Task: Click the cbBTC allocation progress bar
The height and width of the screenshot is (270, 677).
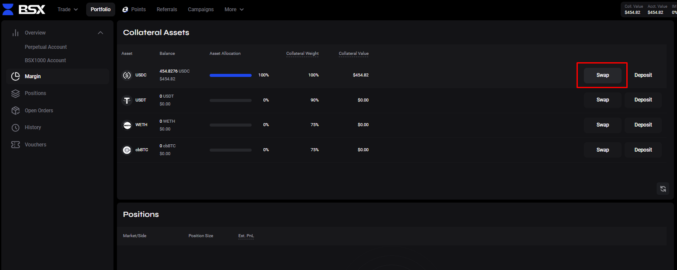Action: [230, 150]
